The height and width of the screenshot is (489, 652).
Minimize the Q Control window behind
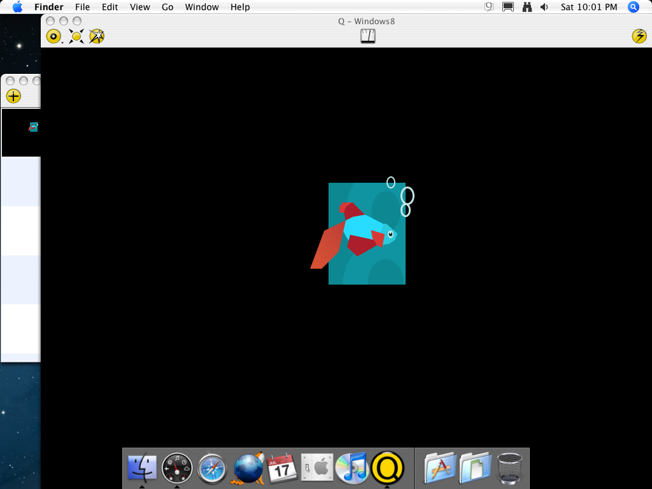tap(24, 81)
